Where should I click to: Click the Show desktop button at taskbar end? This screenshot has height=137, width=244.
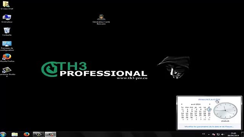tap(242, 134)
